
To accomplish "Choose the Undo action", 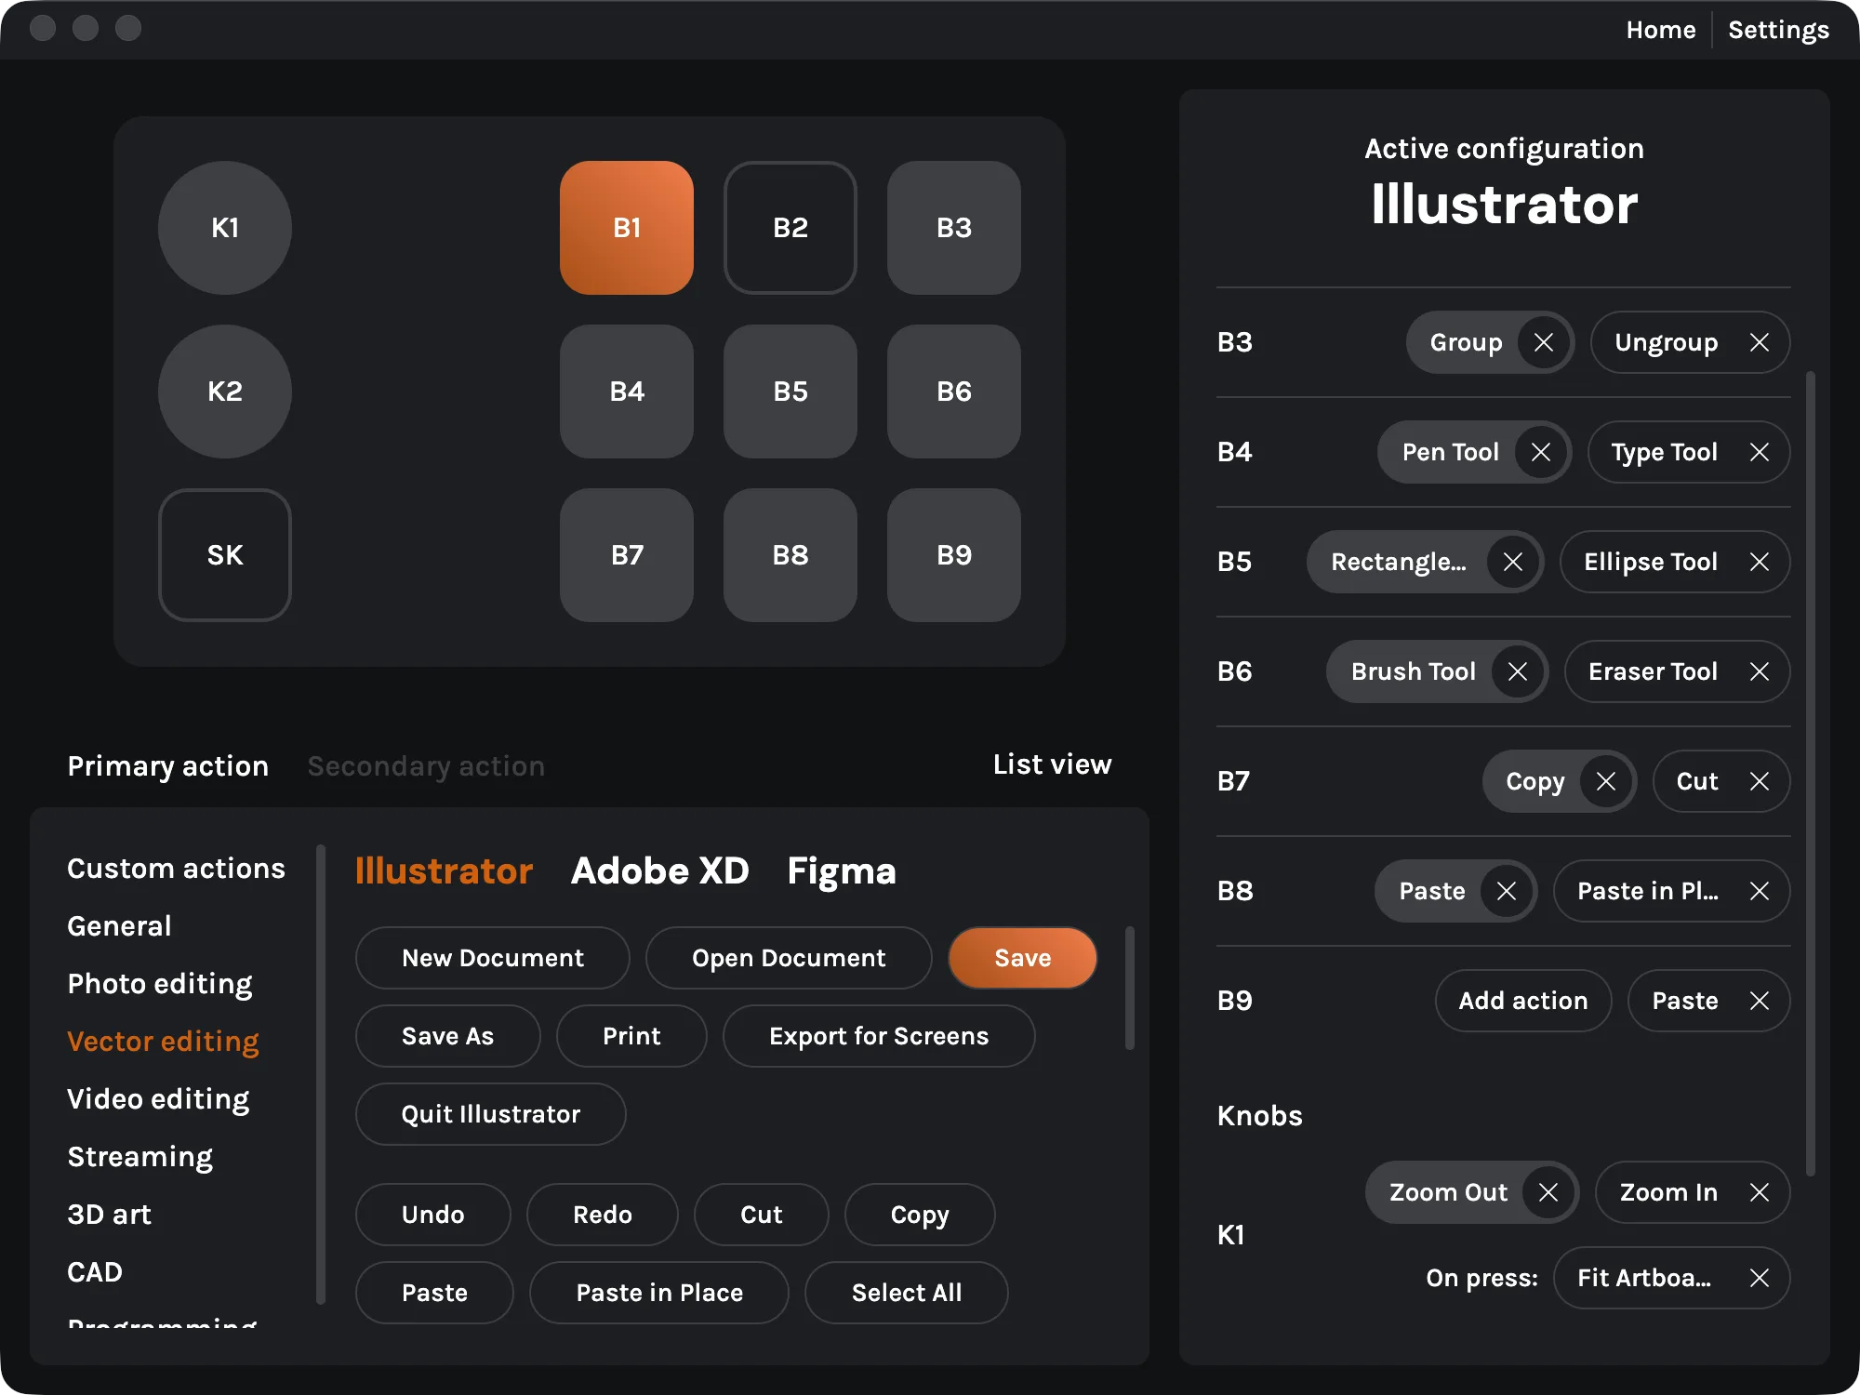I will click(432, 1215).
